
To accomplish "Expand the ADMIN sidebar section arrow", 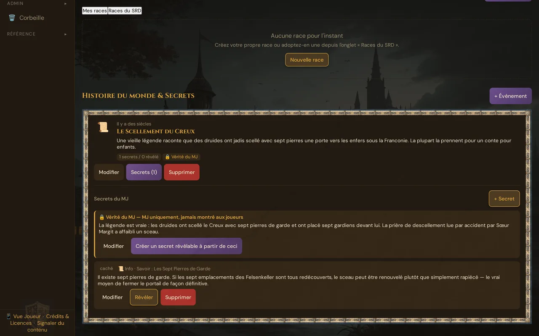I will click(x=65, y=3).
